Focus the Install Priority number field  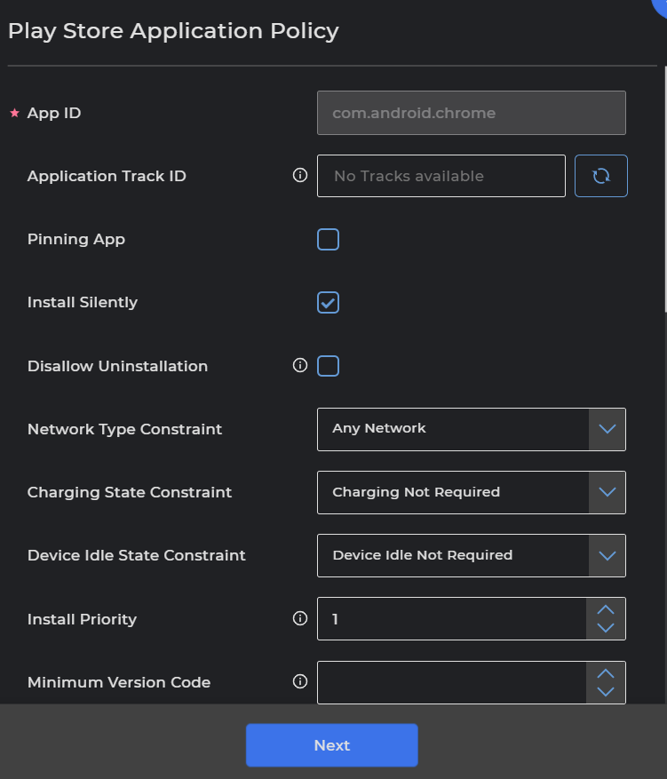(x=451, y=618)
